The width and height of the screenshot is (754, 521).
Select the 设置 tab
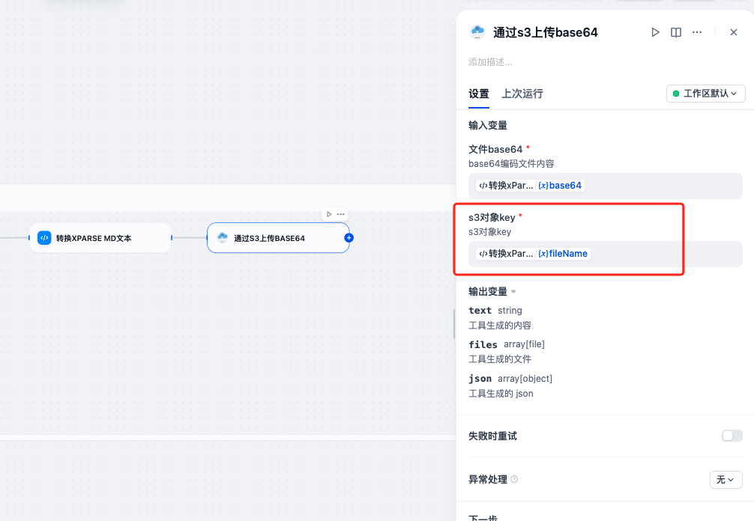coord(478,94)
